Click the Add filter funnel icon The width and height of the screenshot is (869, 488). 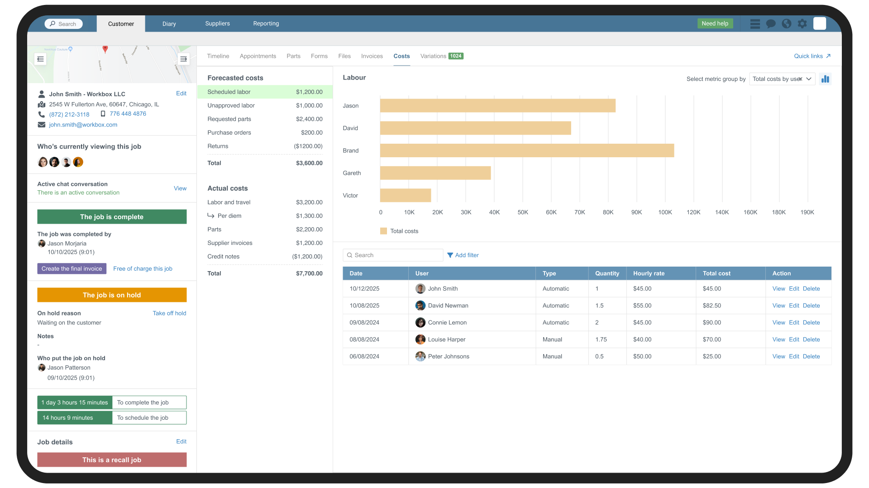450,255
